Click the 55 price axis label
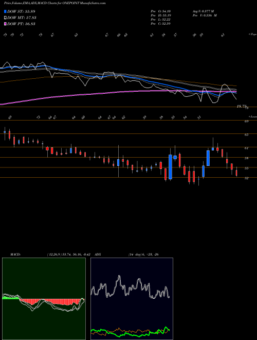The image size is (257, 340). [246, 168]
